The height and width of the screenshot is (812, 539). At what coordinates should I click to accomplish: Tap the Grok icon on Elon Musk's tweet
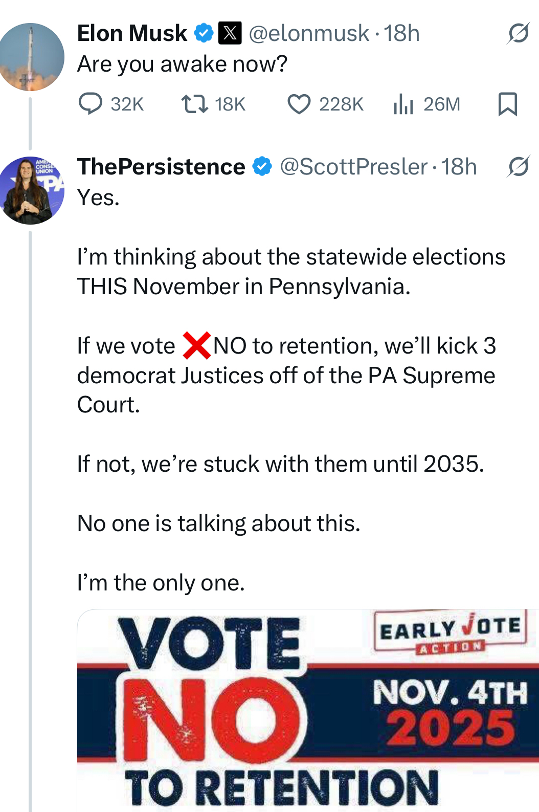coord(518,34)
